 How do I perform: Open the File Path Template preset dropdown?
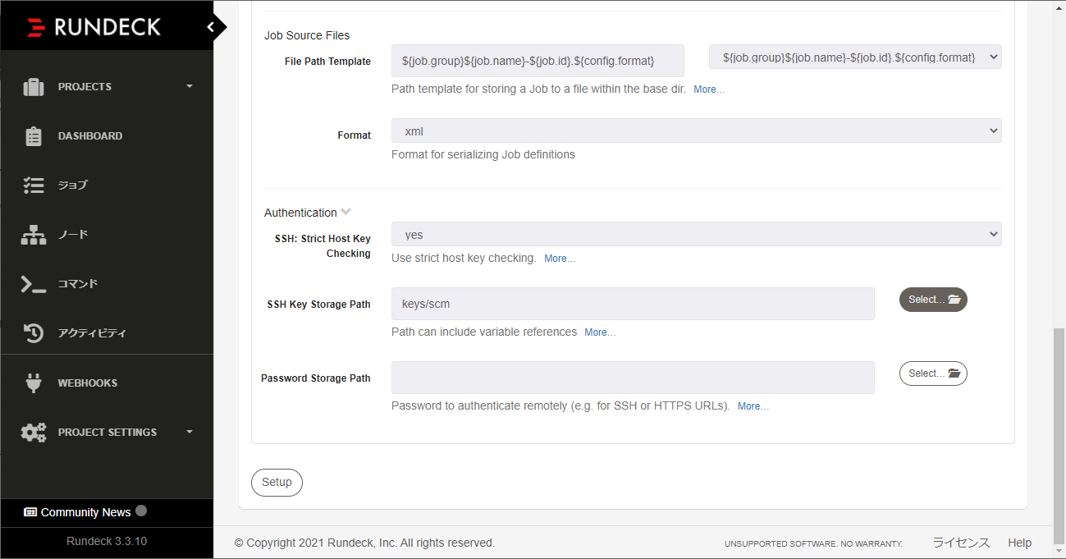pyautogui.click(x=855, y=57)
